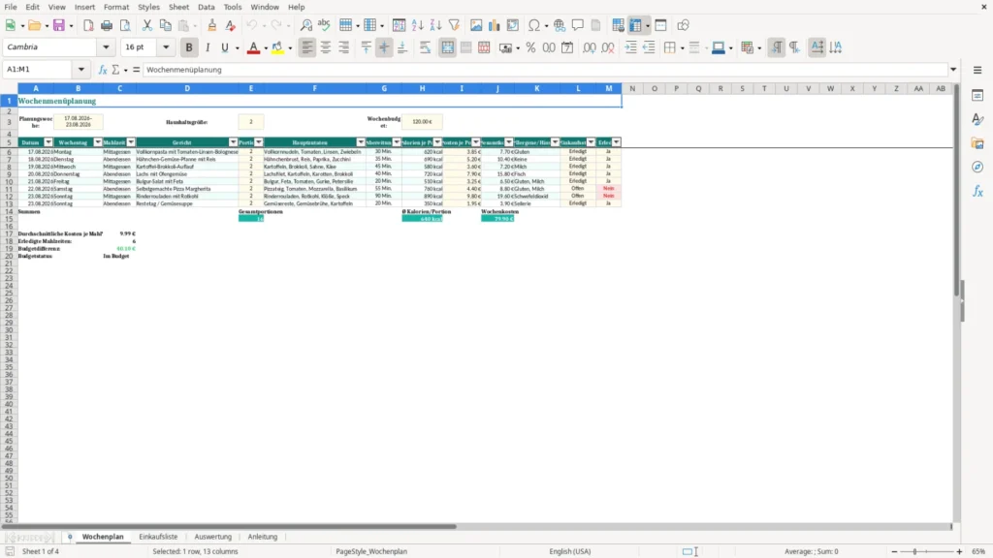
Task: Open the Function Wizard fx icon
Action: [103, 70]
